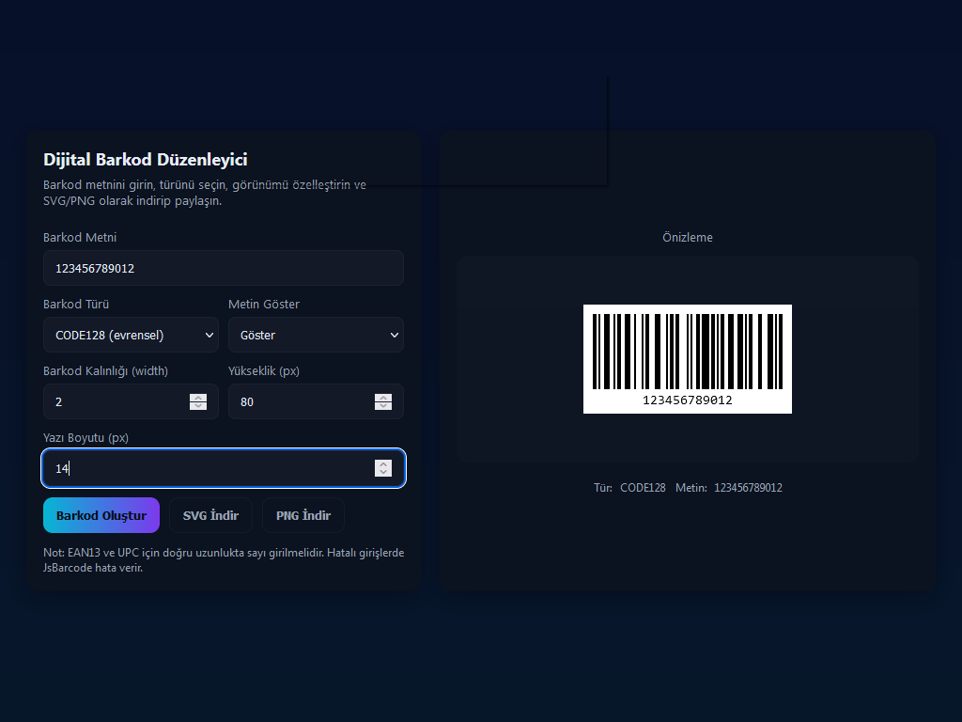Image resolution: width=962 pixels, height=722 pixels.
Task: Increment Yazı Boyutu with up arrow
Action: coord(383,463)
